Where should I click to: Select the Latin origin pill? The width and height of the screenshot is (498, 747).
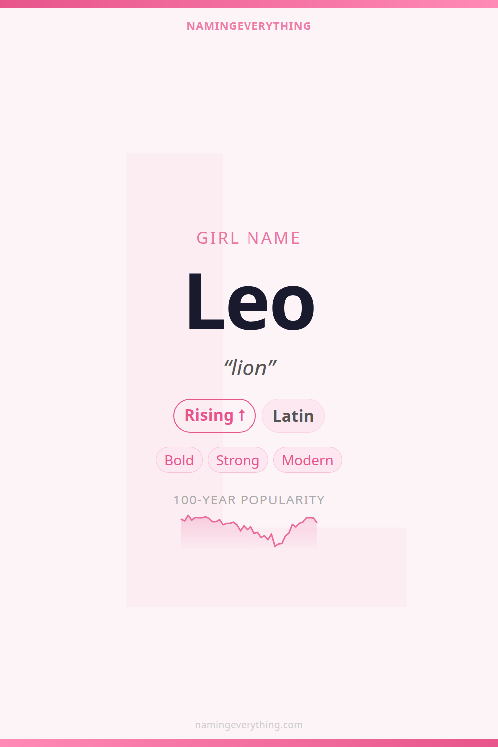(x=293, y=416)
